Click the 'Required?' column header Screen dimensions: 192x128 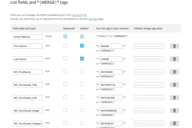click(69, 29)
